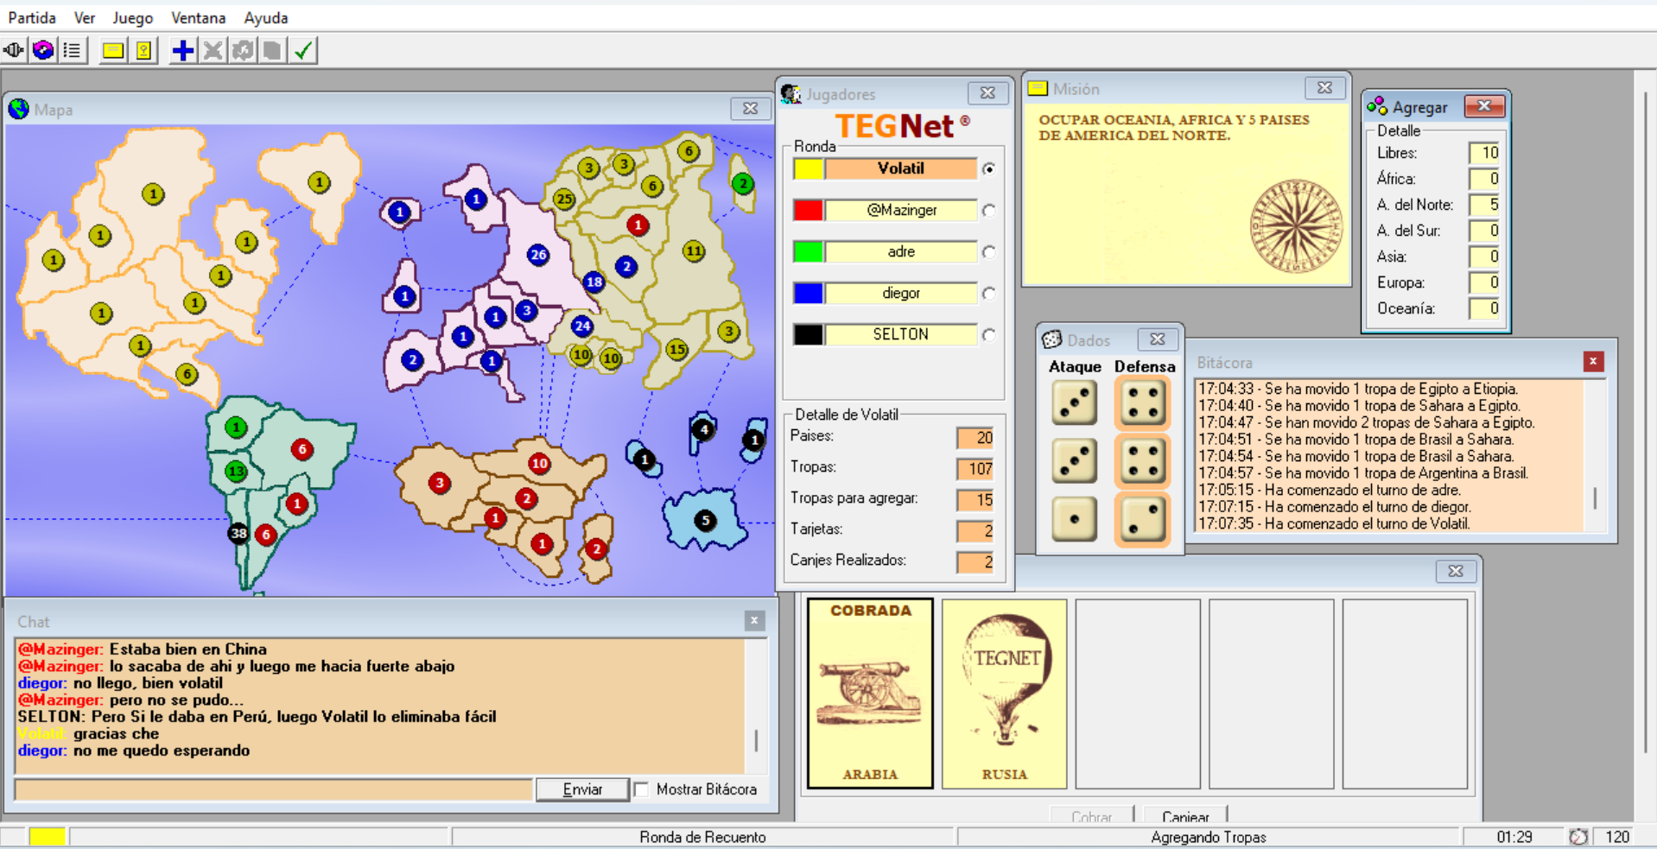Click the yellow country card toolbar icon
Viewport: 1657px width, 849px height.
point(143,51)
